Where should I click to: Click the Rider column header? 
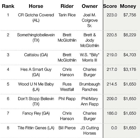[67, 6]
